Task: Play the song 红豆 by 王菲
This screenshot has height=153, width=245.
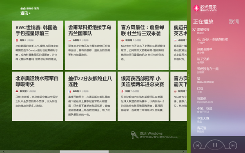Action: [200, 89]
